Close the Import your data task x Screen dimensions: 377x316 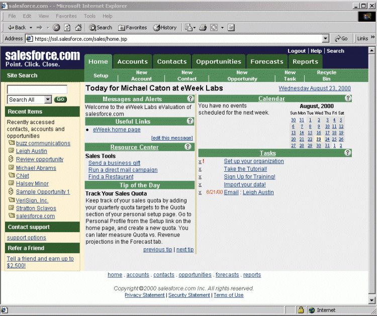(200, 185)
